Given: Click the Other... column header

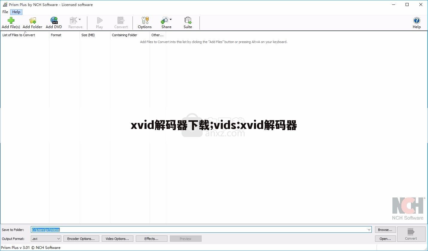Looking at the screenshot, I should (x=158, y=35).
